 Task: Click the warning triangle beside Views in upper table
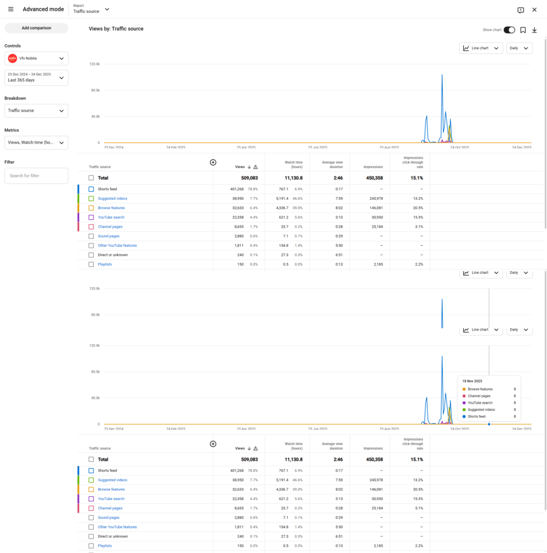pyautogui.click(x=255, y=167)
